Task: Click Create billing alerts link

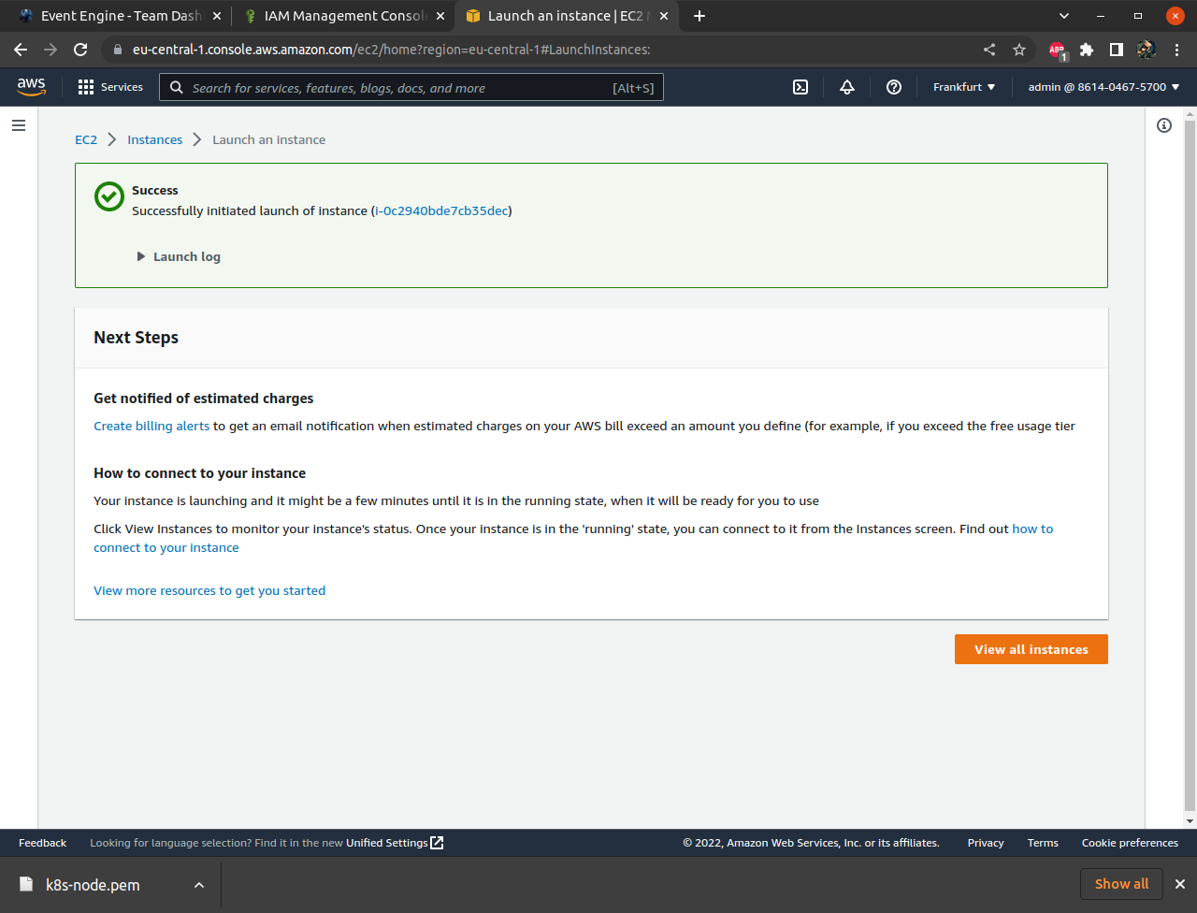Action: pos(151,427)
